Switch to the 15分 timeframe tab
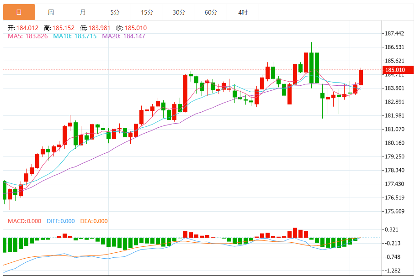Image resolution: width=415 pixels, height=276 pixels. click(x=147, y=12)
